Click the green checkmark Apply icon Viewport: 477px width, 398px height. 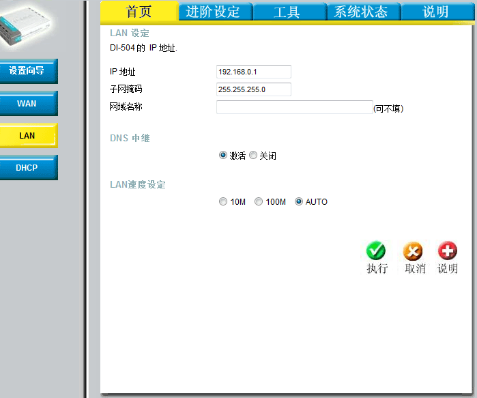click(x=376, y=251)
